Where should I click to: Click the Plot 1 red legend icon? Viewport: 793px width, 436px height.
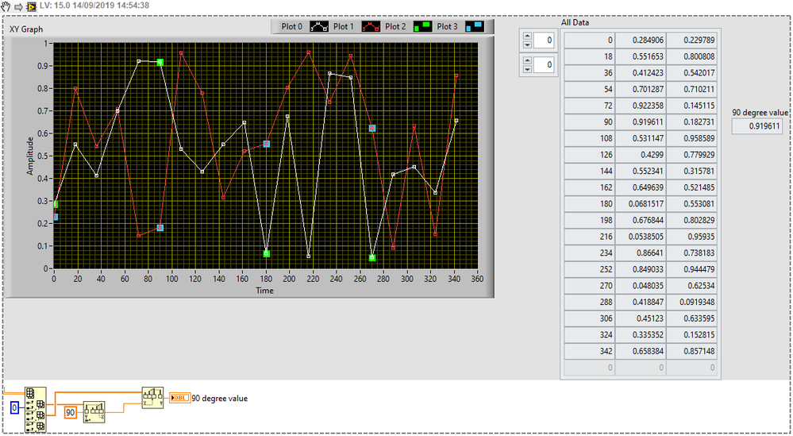click(371, 27)
